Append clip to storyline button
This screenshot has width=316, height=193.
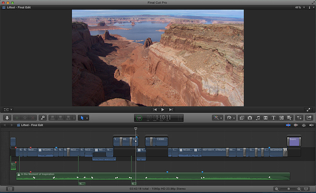point(68,118)
